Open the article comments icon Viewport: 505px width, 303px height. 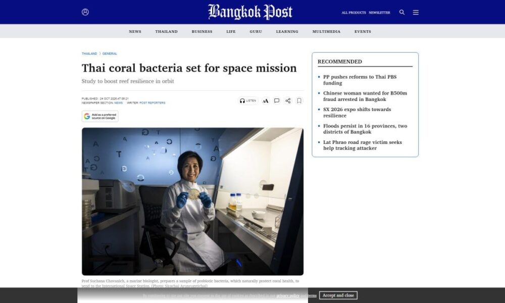click(277, 101)
